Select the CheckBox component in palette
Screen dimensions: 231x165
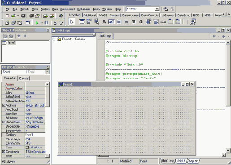pos(134,22)
